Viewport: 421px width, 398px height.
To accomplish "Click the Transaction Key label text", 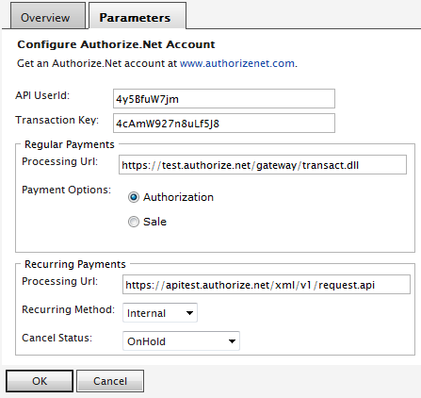I will 57,120.
